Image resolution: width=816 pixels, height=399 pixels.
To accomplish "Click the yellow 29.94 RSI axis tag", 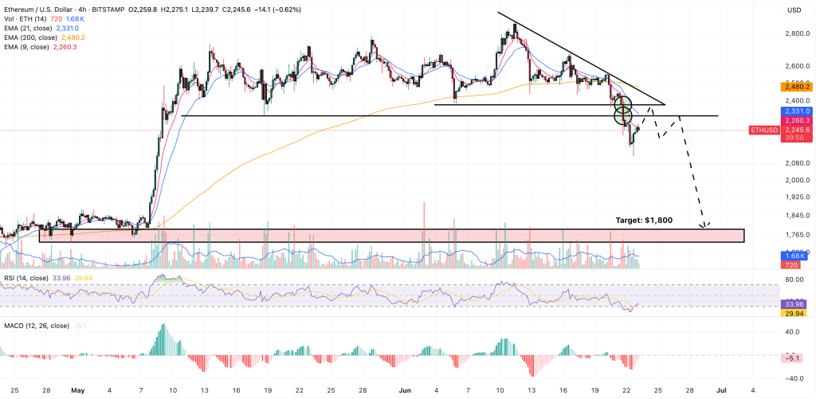I will 793,314.
